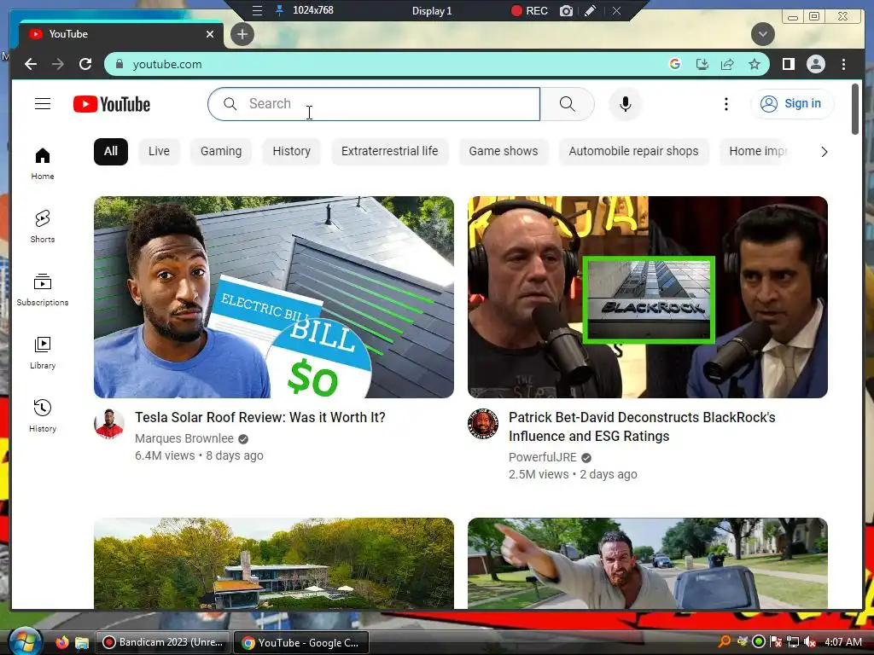The height and width of the screenshot is (655, 874).
Task: Click the browser forward arrow
Action: pyautogui.click(x=58, y=64)
